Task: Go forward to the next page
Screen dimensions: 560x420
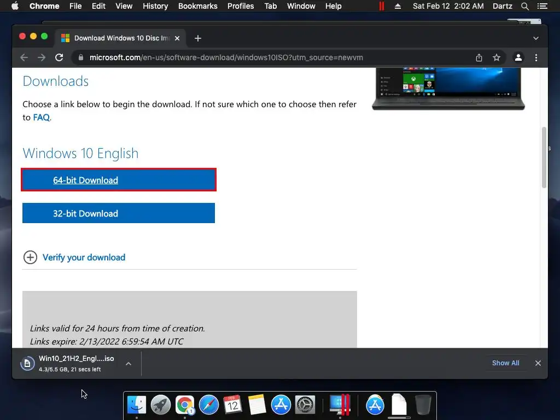Action: click(x=42, y=57)
